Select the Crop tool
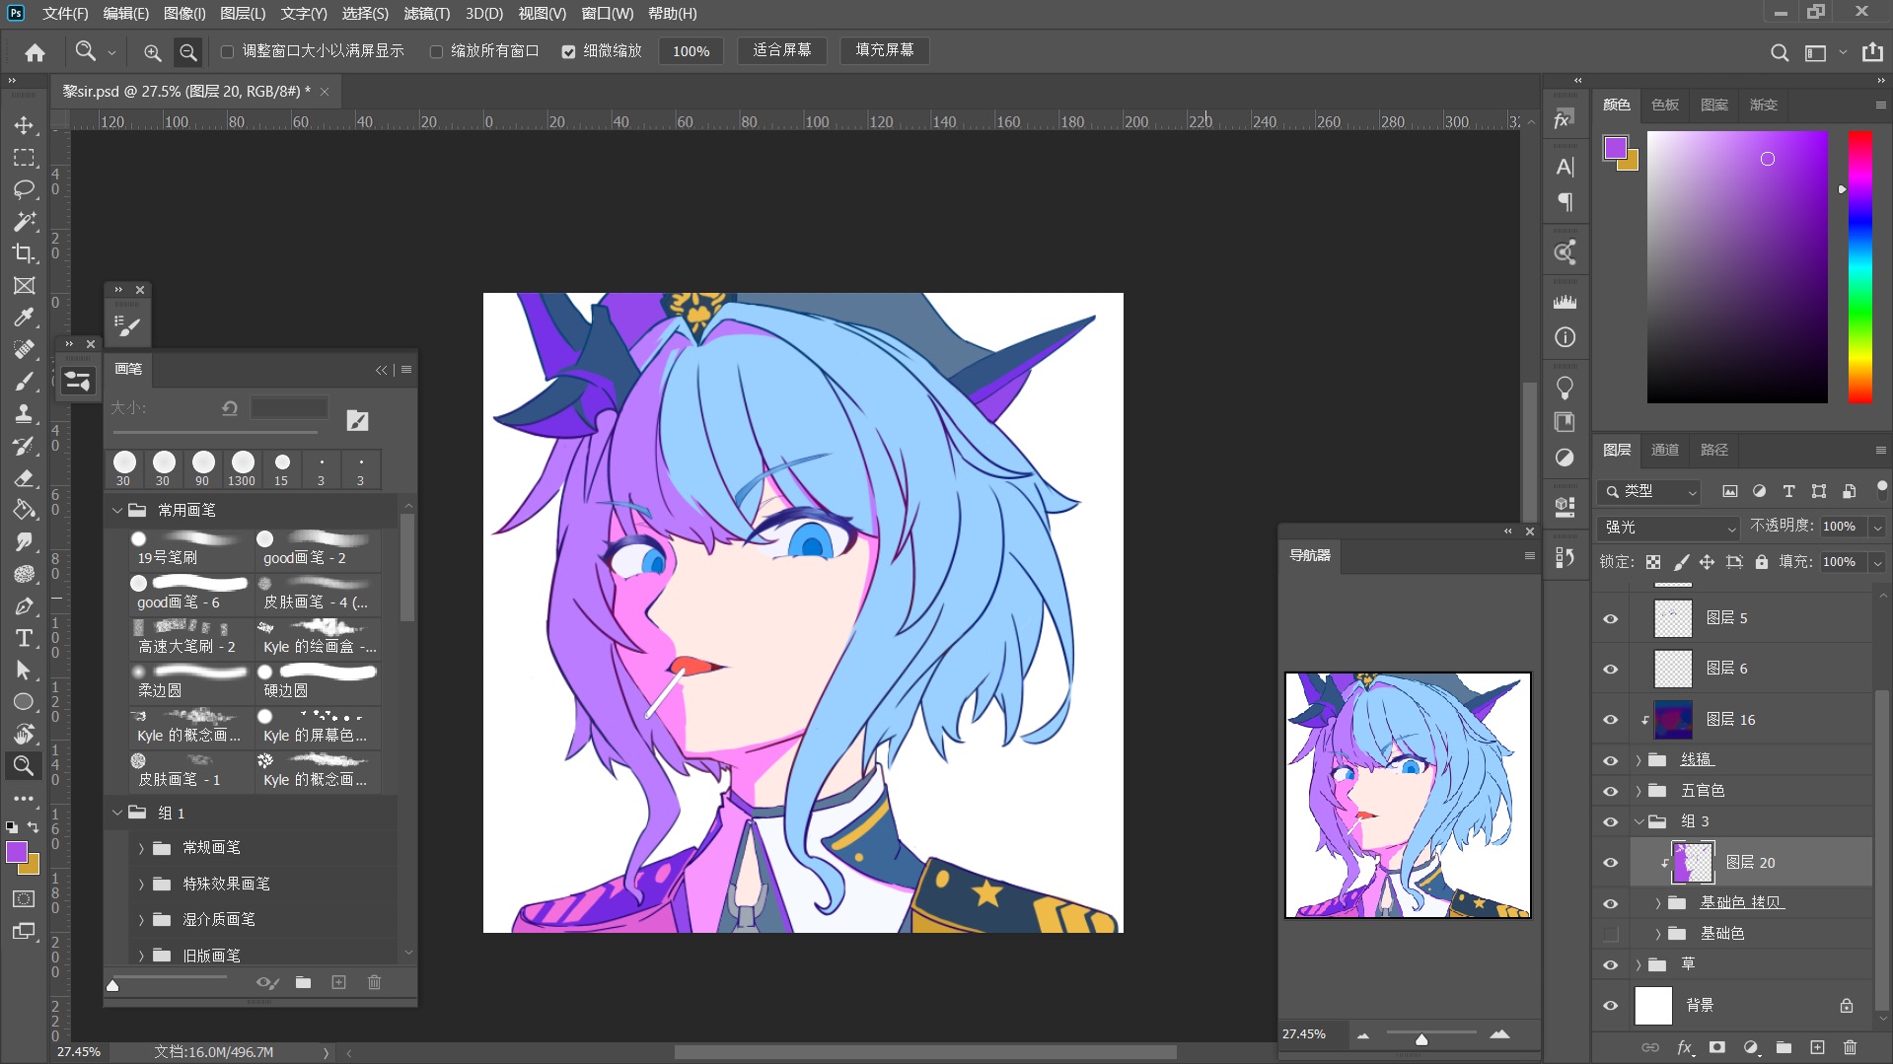 coord(24,253)
